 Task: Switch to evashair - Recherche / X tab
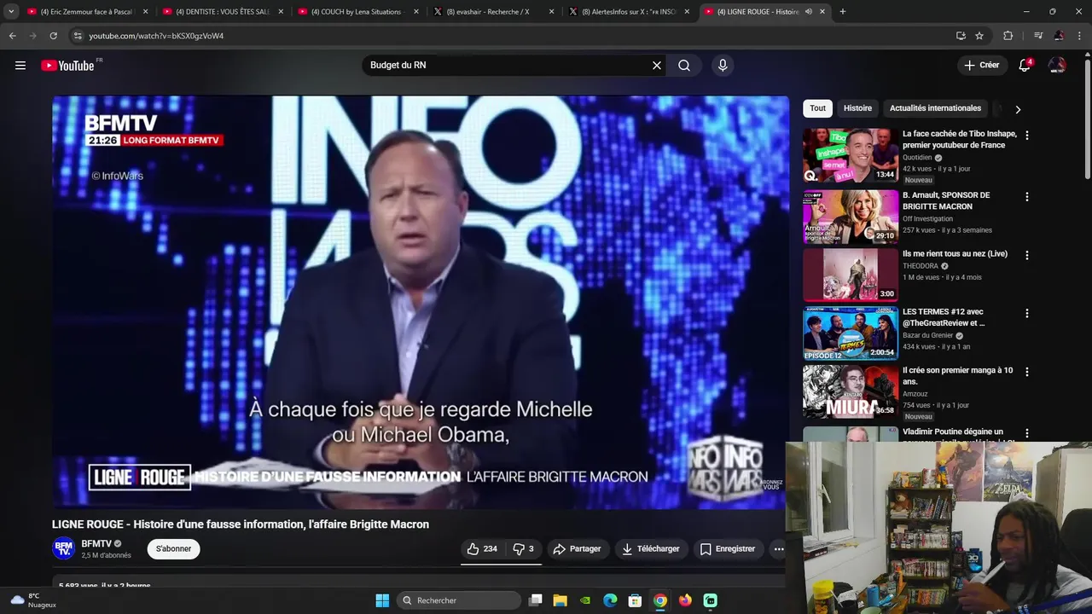(493, 12)
